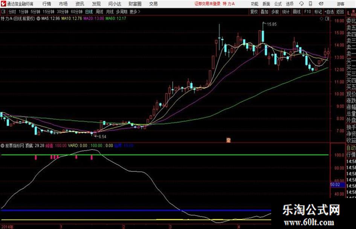This screenshot has width=356, height=229.
Task: Open the 资讯 menu
Action: (79, 4)
